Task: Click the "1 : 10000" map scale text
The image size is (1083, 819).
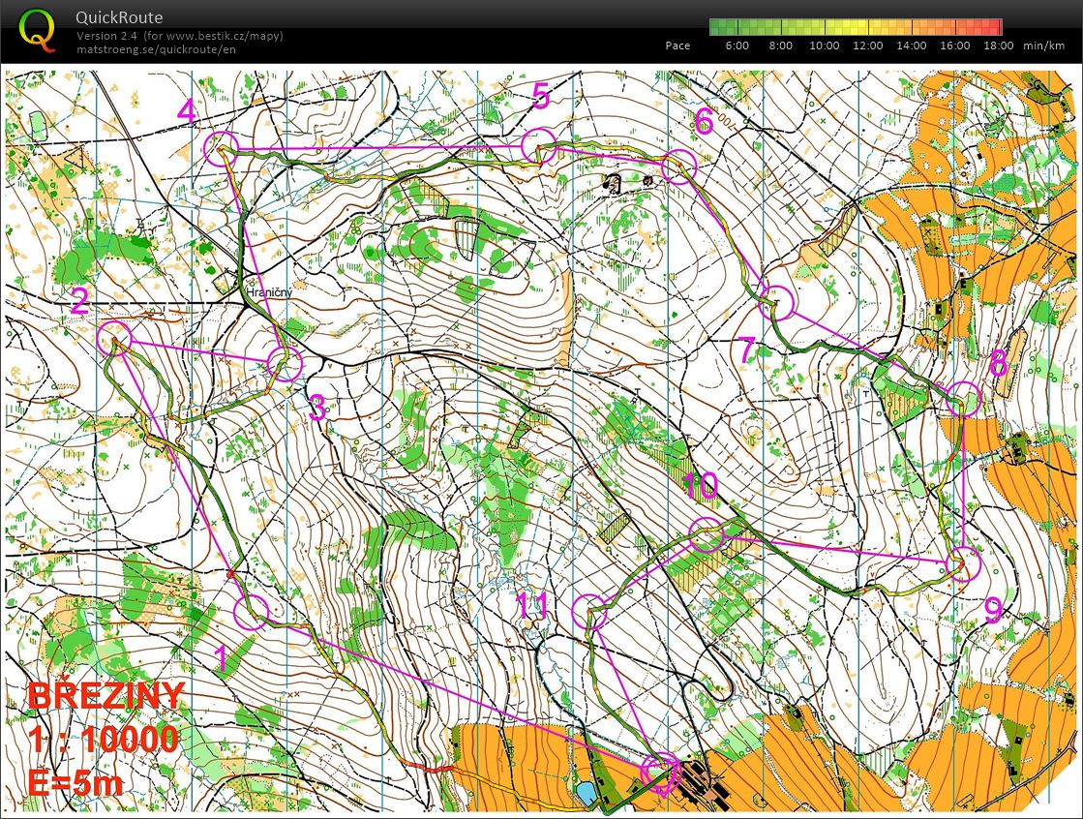Action: click(104, 740)
